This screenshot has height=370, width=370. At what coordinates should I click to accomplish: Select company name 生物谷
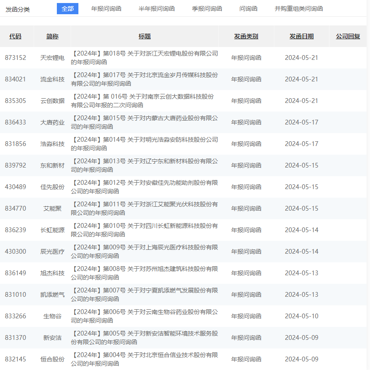[53, 316]
